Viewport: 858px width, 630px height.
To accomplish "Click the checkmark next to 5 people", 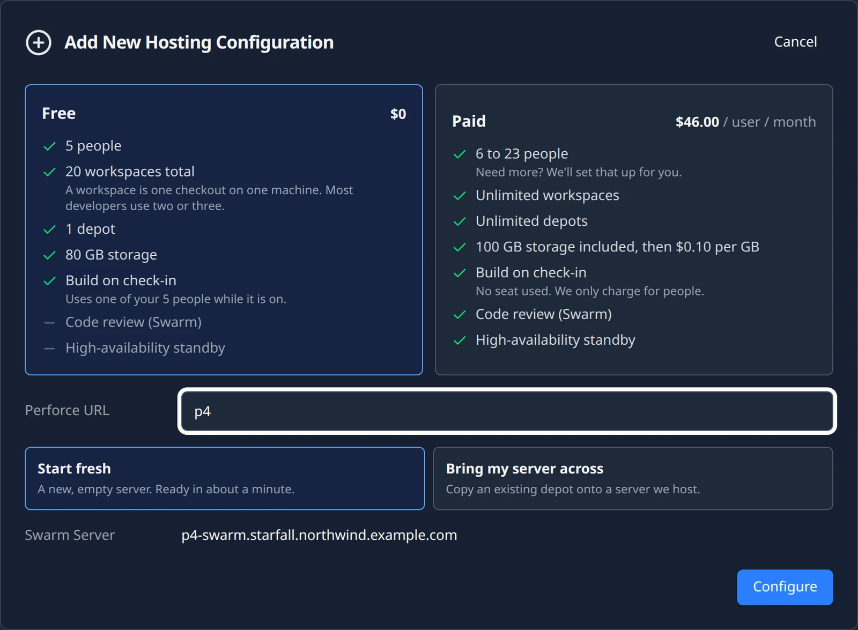I will (49, 146).
